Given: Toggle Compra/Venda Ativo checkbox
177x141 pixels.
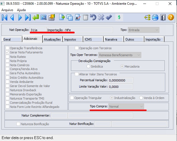Looking at the screenshot, I should coord(8,69).
